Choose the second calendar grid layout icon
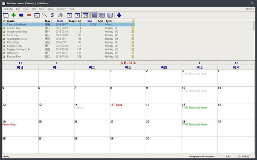 pyautogui.click(x=102, y=15)
